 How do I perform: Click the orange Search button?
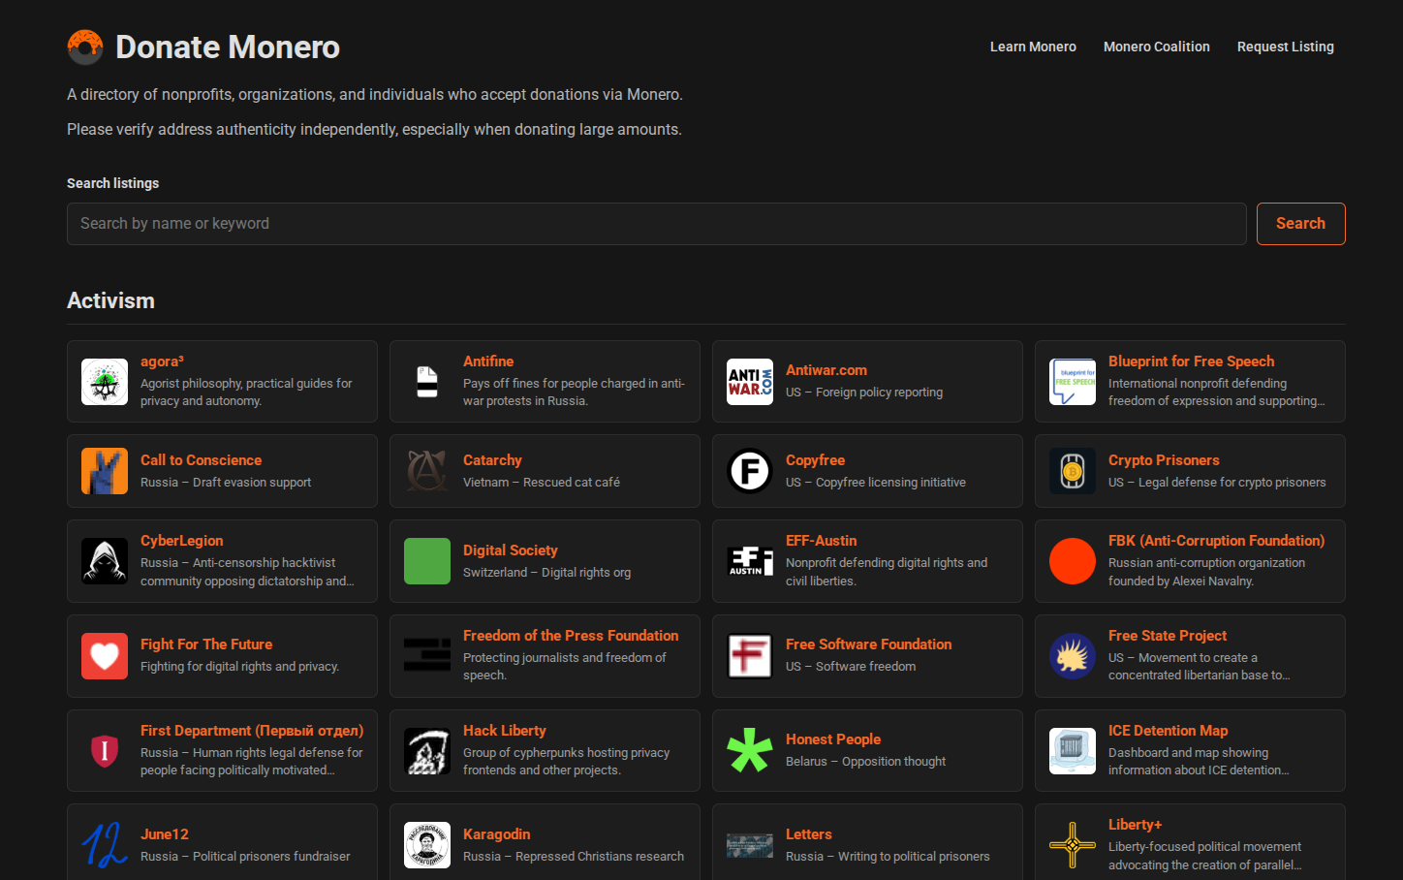[x=1300, y=224]
